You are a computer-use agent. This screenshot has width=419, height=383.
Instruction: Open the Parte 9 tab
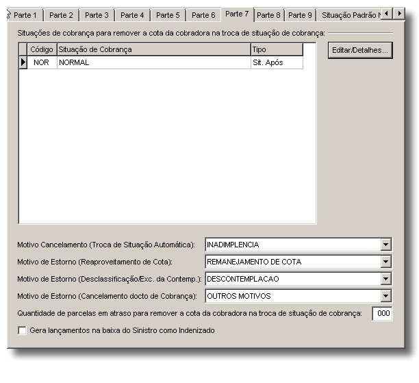(300, 15)
